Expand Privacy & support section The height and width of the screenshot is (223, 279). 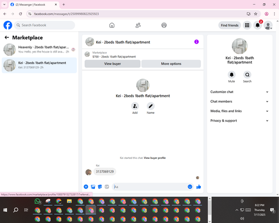click(239, 121)
